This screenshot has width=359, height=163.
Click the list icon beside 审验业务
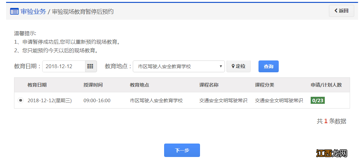(14, 11)
